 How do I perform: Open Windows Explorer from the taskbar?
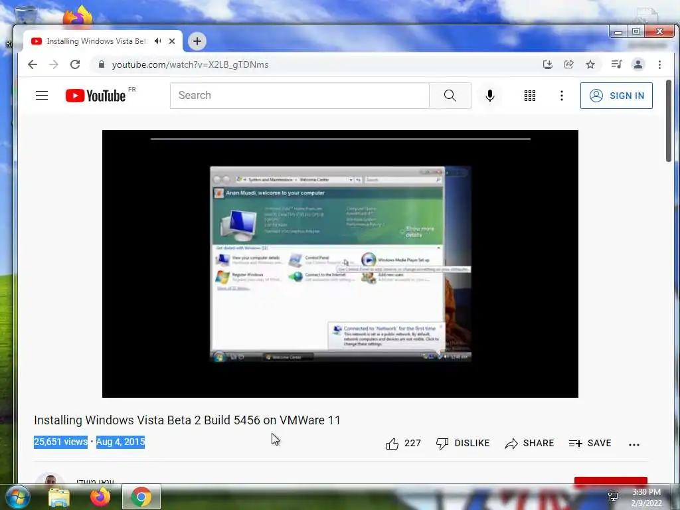click(59, 497)
